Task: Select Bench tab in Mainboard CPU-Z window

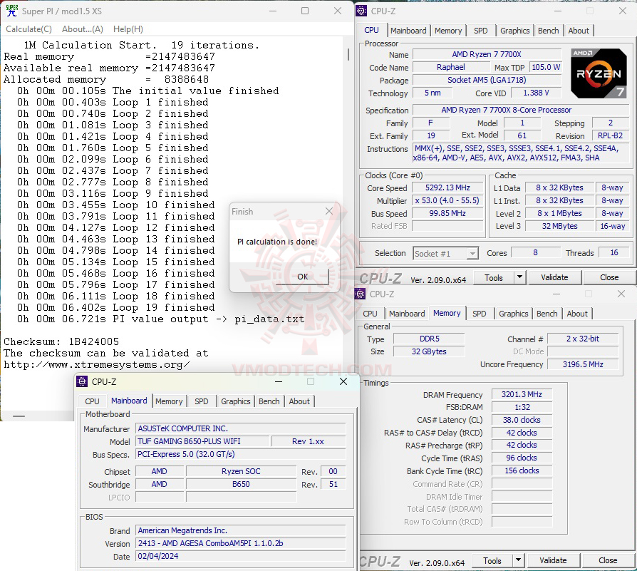Action: (269, 401)
